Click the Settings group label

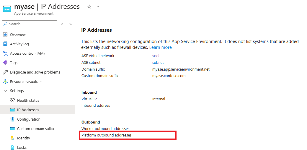tap(17, 91)
